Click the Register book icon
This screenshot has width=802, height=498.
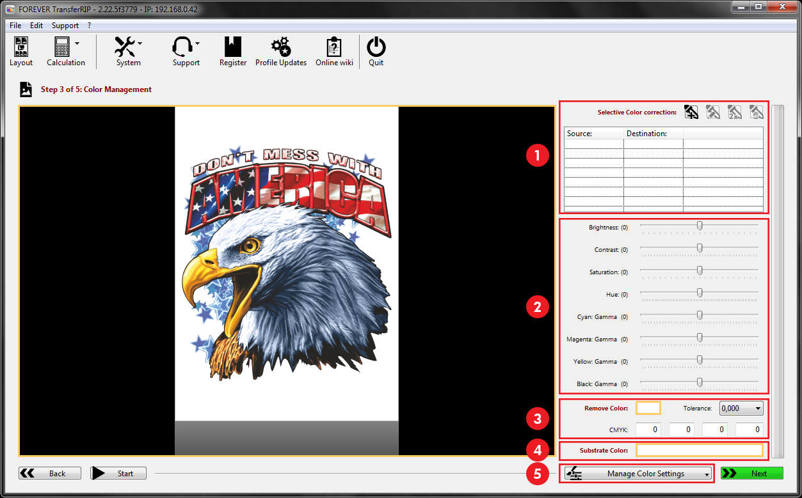[233, 51]
